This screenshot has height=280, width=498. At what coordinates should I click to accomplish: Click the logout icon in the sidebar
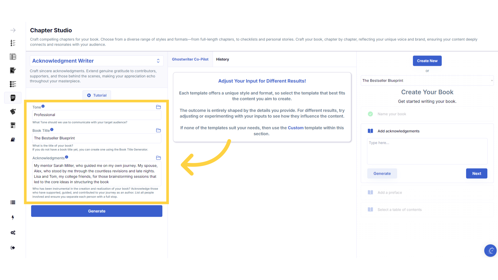(x=13, y=248)
